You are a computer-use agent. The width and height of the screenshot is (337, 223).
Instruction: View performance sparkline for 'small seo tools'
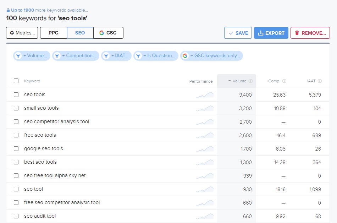click(x=205, y=108)
